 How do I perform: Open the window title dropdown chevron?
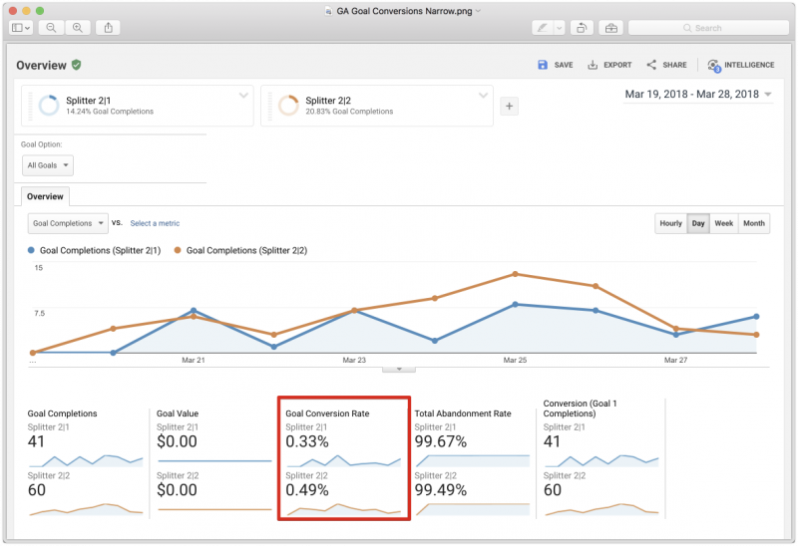click(479, 11)
